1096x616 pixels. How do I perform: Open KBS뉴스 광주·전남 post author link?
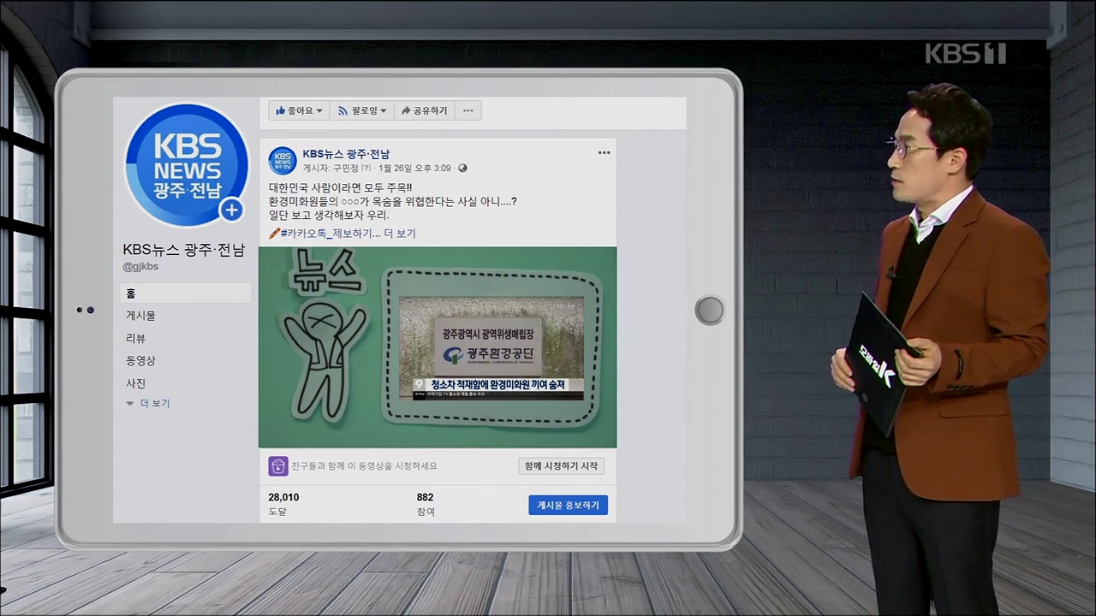click(346, 154)
